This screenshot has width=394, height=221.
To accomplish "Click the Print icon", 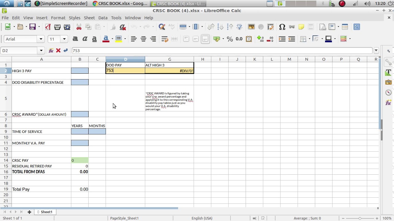I will (57, 27).
